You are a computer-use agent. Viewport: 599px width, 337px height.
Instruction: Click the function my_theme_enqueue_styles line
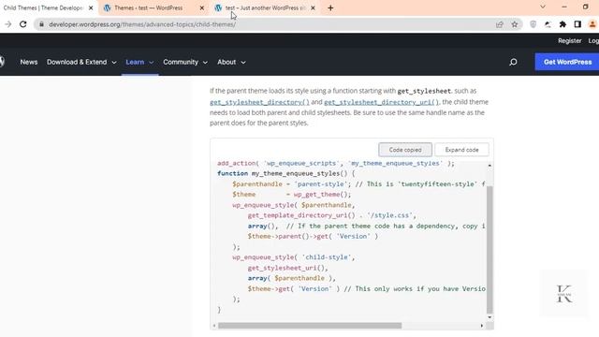[285, 173]
